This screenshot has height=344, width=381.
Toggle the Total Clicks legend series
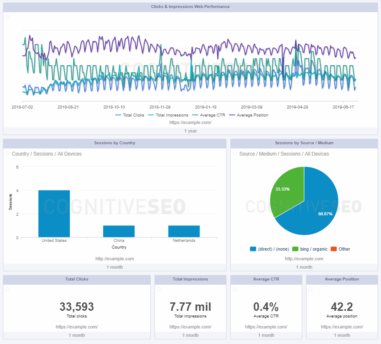(130, 115)
